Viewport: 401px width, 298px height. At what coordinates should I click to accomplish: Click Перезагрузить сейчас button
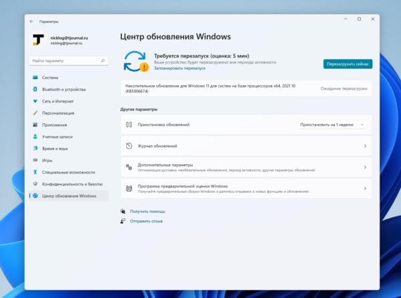pos(348,64)
